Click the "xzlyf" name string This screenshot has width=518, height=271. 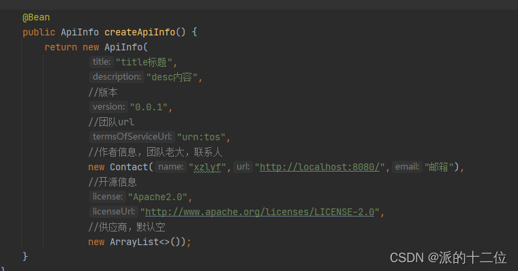point(207,167)
